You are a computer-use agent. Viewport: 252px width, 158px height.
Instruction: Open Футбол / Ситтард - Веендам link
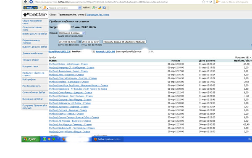point(68,110)
